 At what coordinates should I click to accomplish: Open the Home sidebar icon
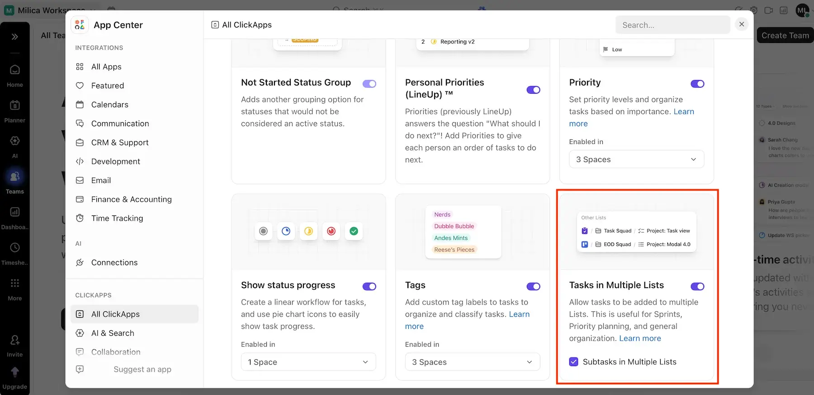15,70
